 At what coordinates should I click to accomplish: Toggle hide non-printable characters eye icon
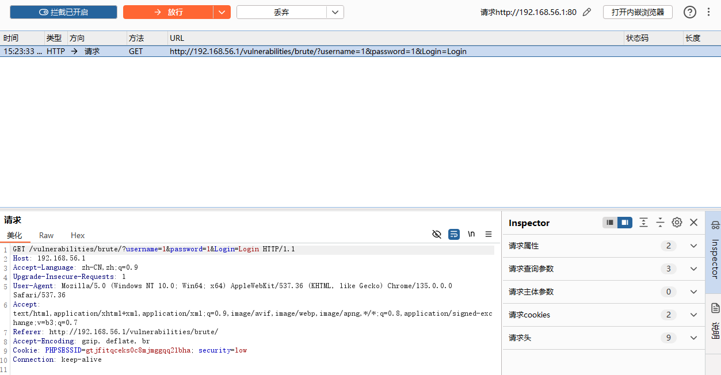pos(437,234)
